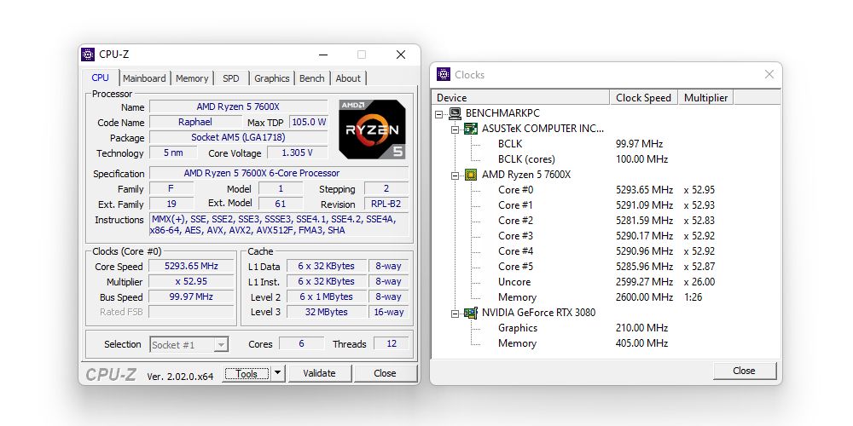Screen dimensions: 853x426
Task: Switch to the Memory tab
Action: tap(191, 78)
